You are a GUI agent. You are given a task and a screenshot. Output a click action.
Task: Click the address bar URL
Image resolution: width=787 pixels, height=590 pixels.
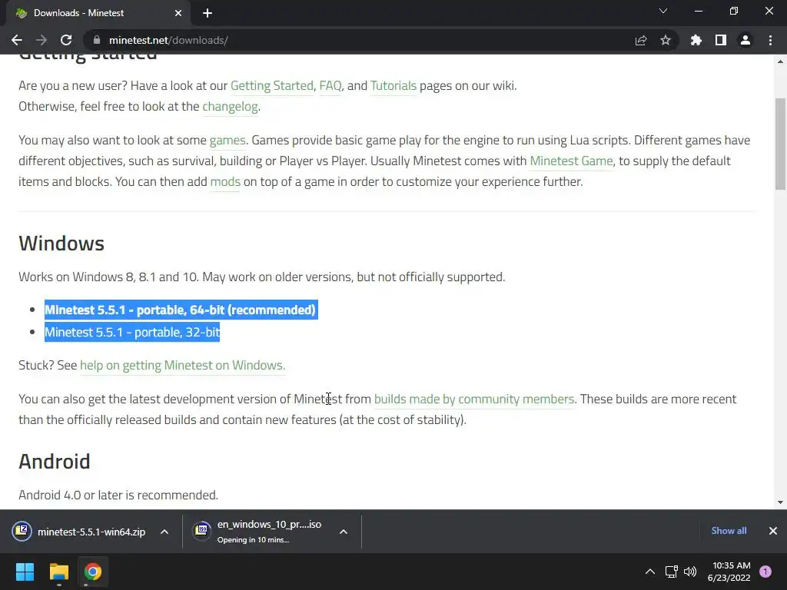pyautogui.click(x=168, y=40)
